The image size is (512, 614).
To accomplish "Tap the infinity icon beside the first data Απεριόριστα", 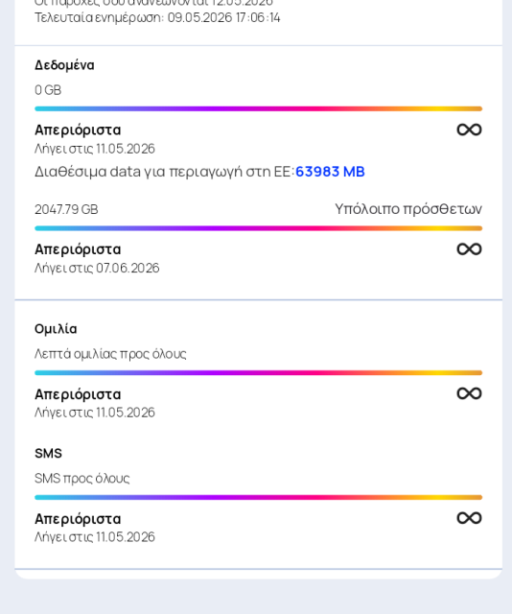I will [469, 130].
